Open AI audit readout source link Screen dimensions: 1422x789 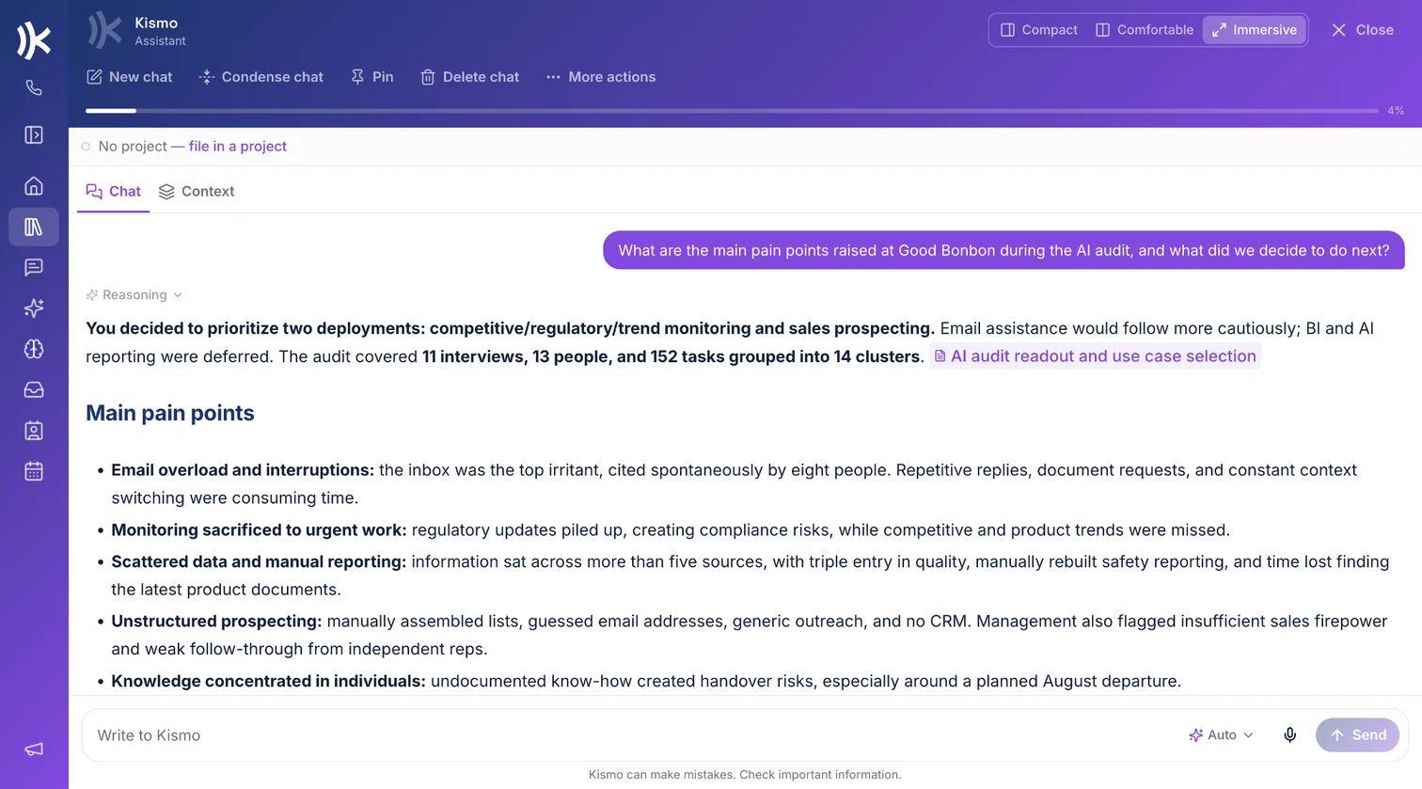point(1095,356)
